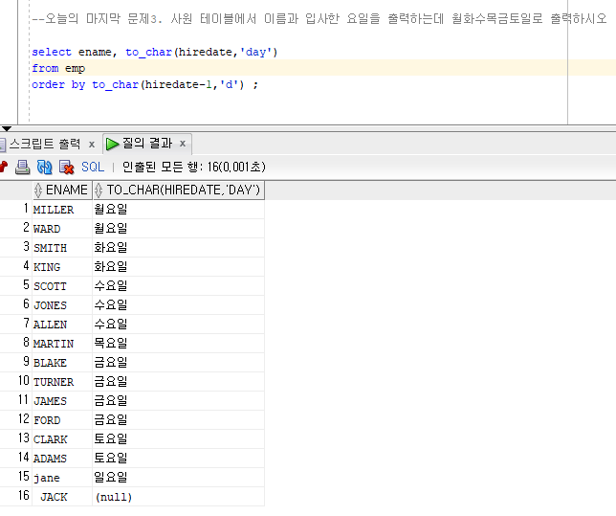Click the delete row icon
The width and height of the screenshot is (616, 516).
[66, 167]
